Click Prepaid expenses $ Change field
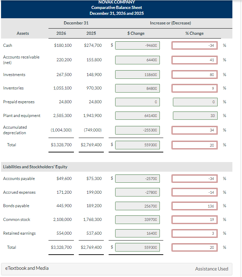Image resolution: width=242 pixels, height=277 pixels. coord(137,102)
